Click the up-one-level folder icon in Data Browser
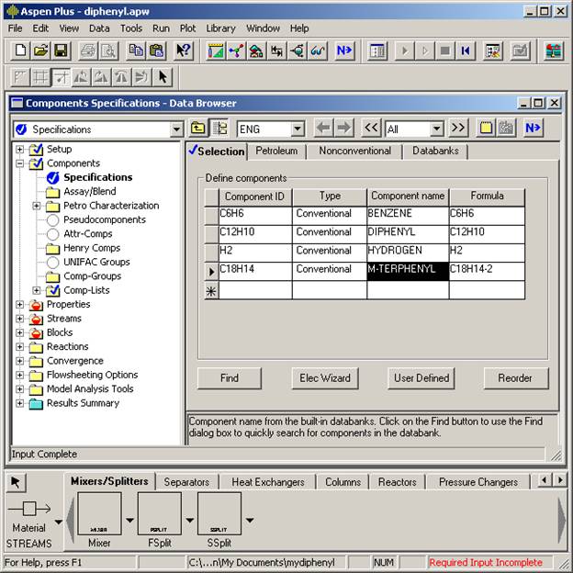The height and width of the screenshot is (573, 573). click(199, 129)
